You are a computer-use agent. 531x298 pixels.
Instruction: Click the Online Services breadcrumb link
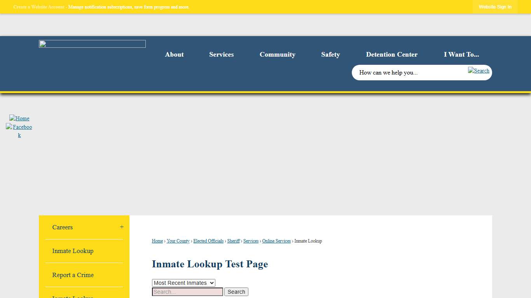click(276, 241)
